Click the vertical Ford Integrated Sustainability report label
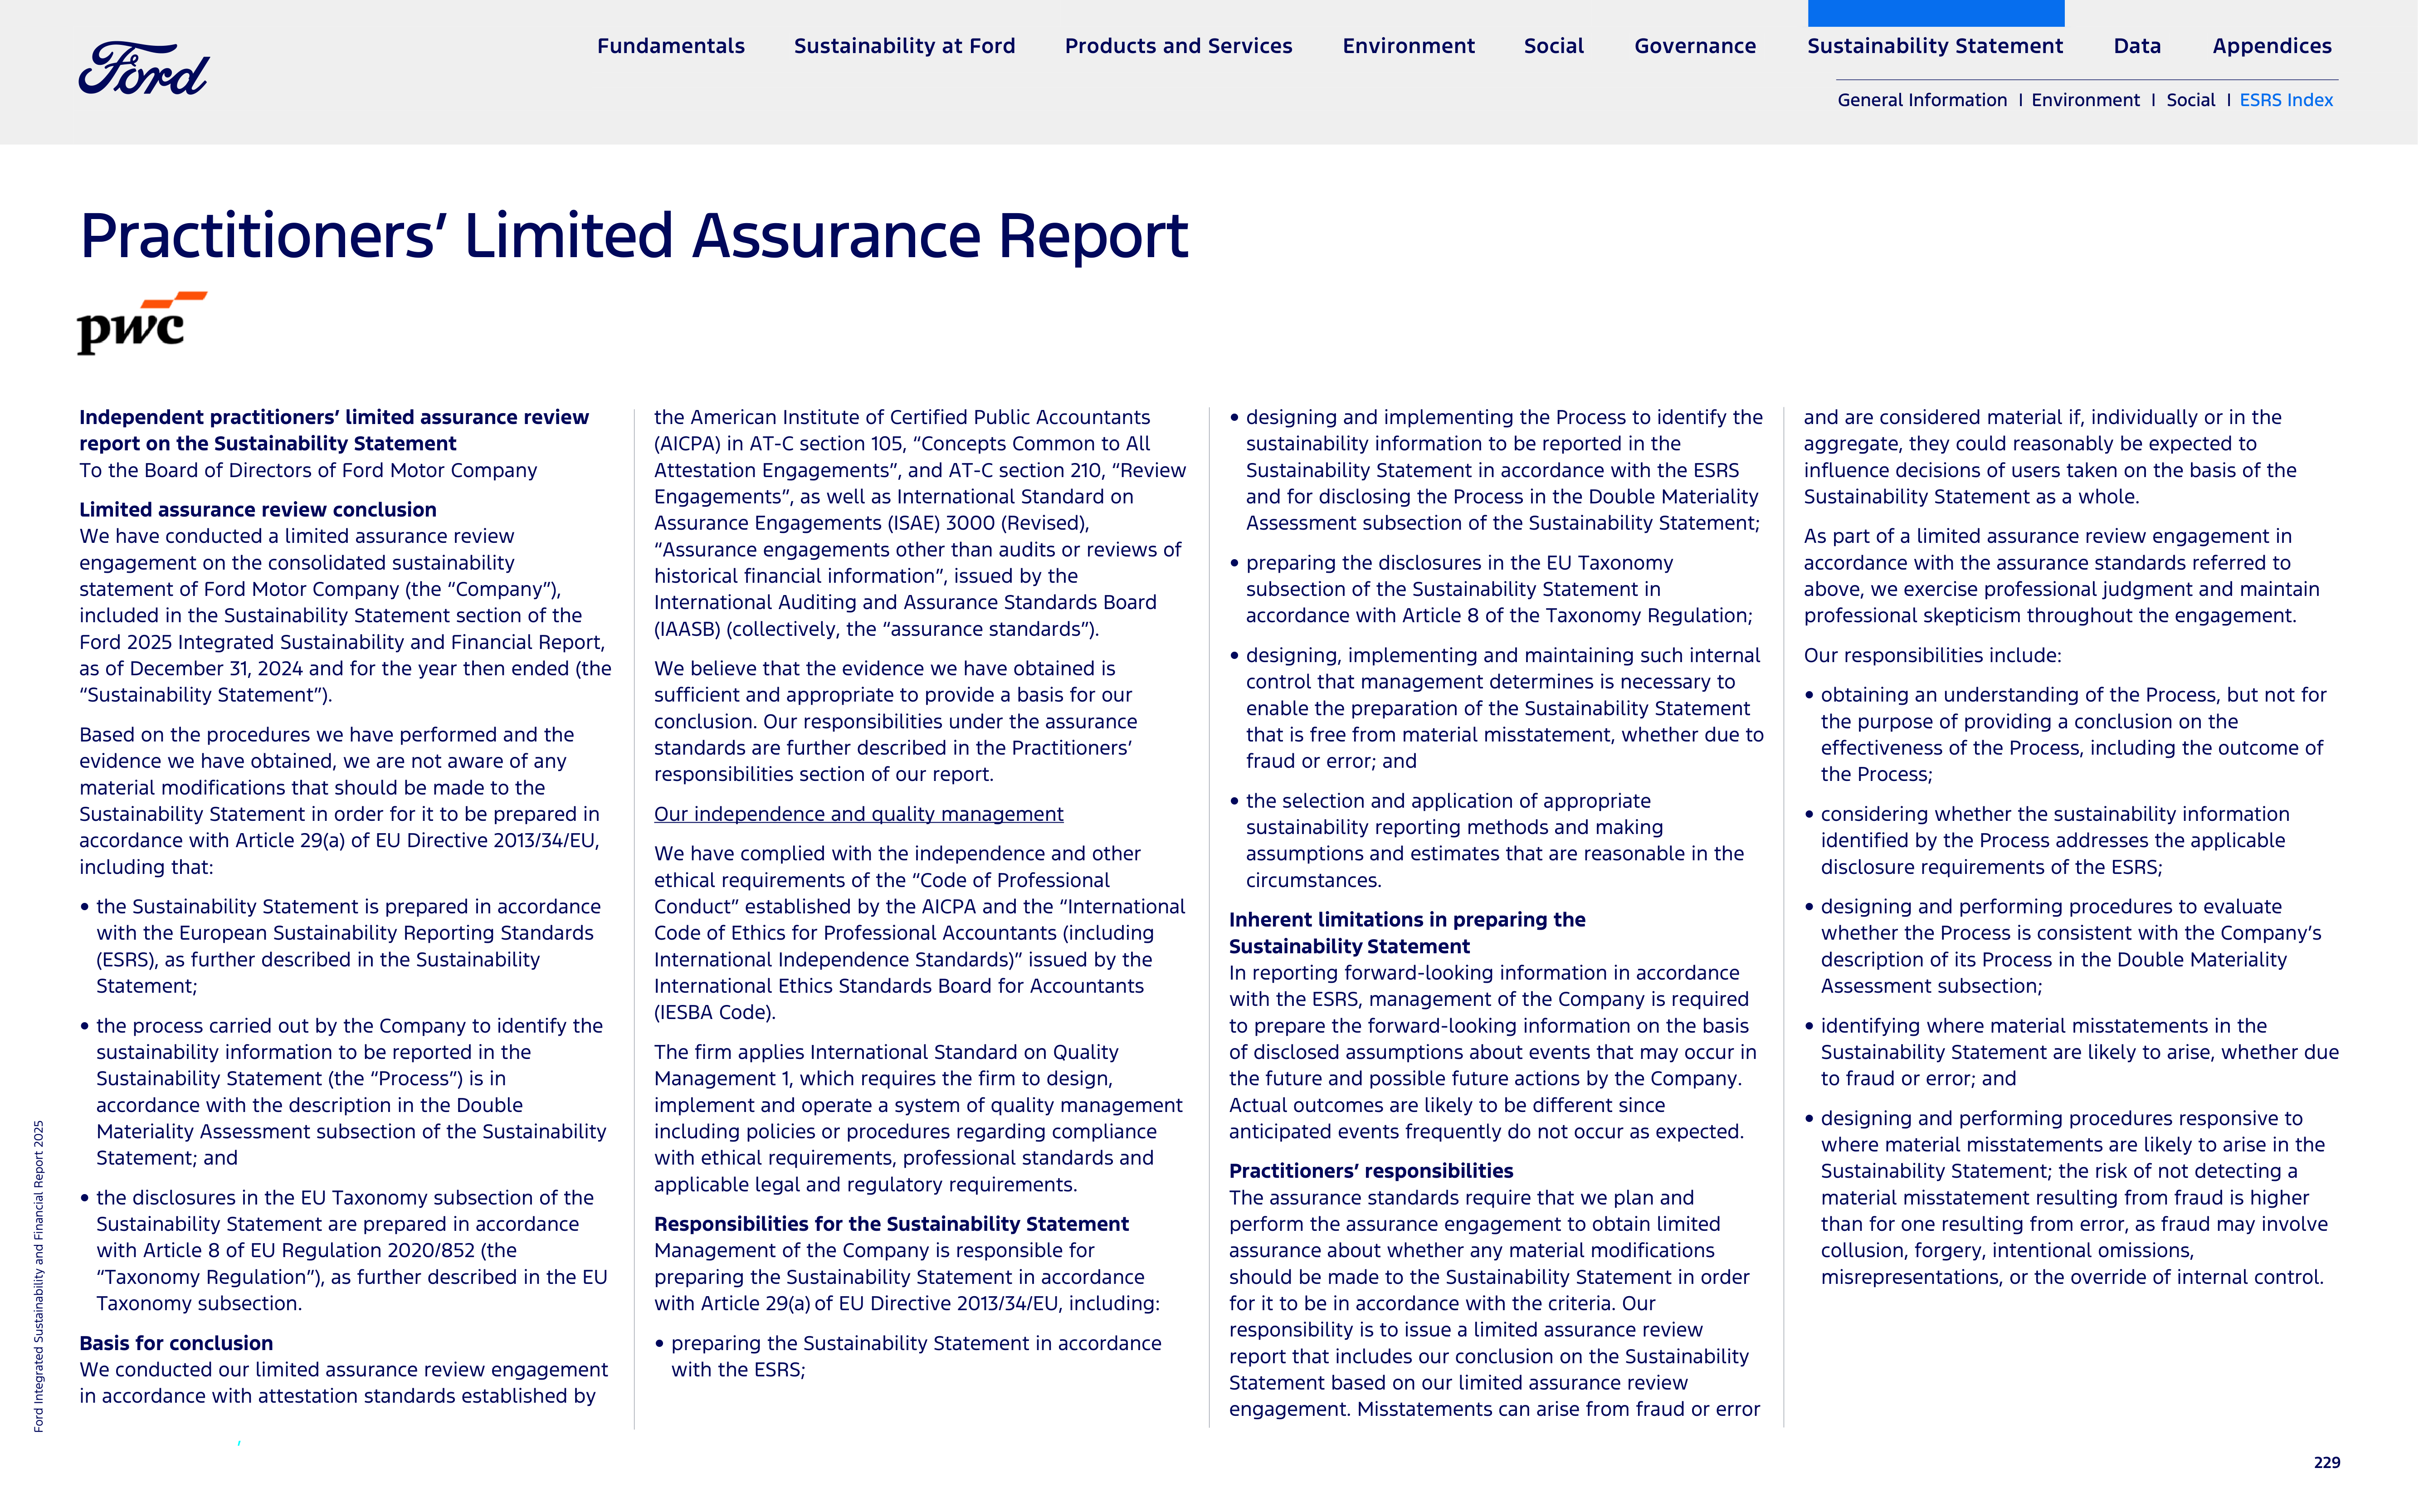This screenshot has height=1512, width=2419. [x=38, y=1276]
